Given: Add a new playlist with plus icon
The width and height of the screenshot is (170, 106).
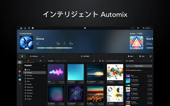Looking at the screenshot, I should point(44,66).
